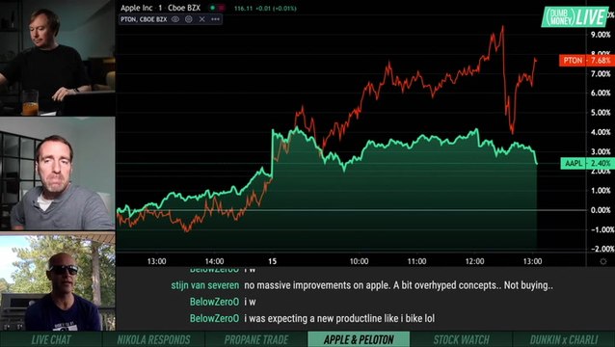The width and height of the screenshot is (615, 347).
Task: Click the 'i was expecting a new productline' message
Action: [339, 318]
